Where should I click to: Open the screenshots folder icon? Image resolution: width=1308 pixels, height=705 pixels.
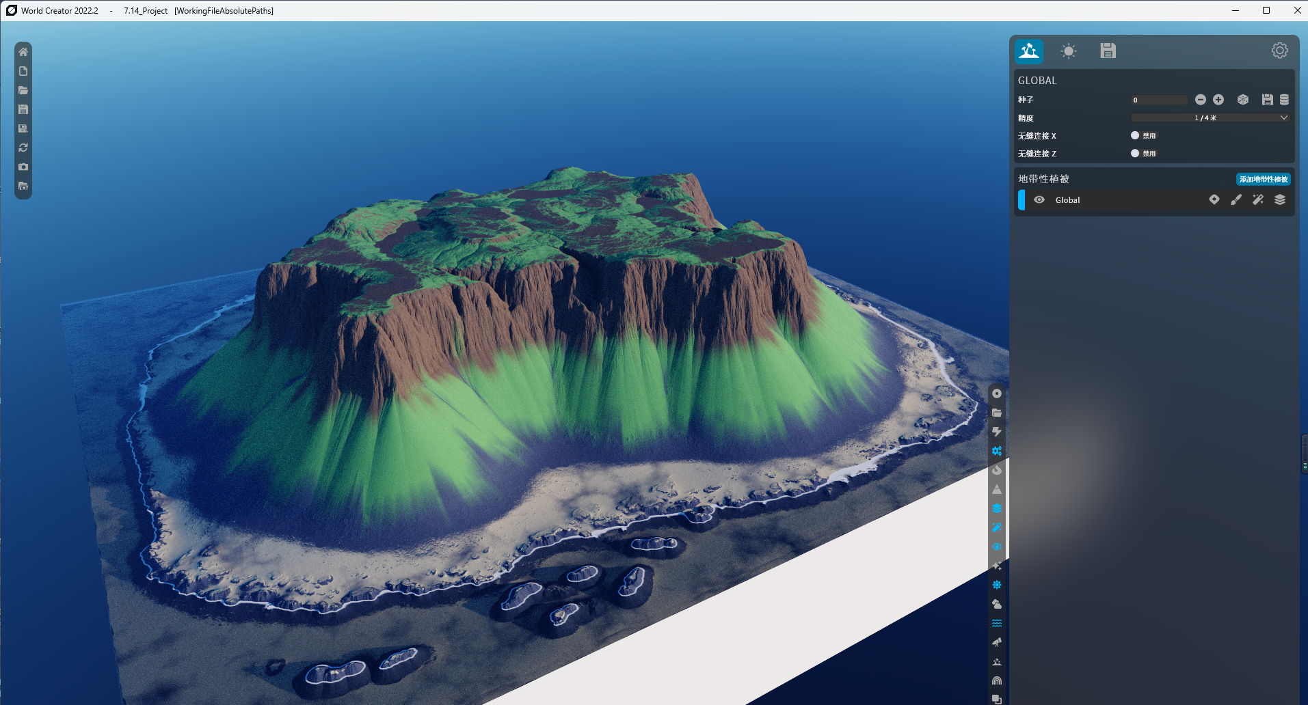(23, 186)
